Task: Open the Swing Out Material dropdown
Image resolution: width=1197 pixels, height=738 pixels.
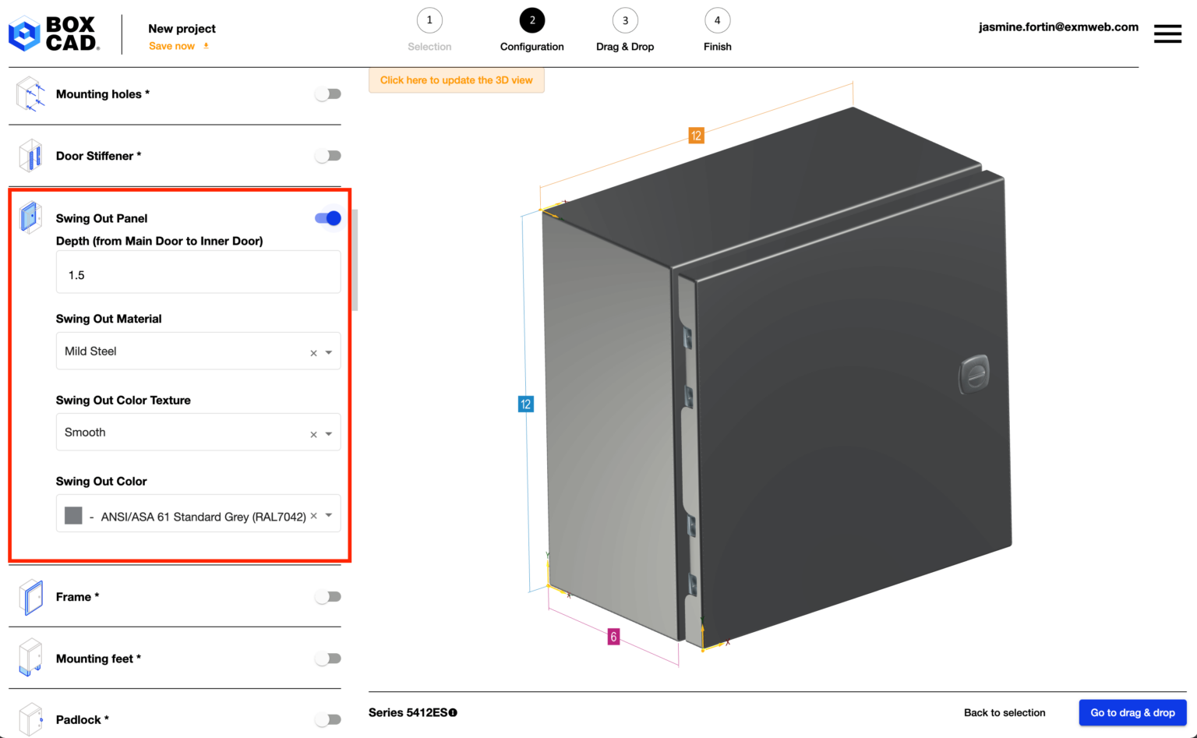Action: point(328,351)
